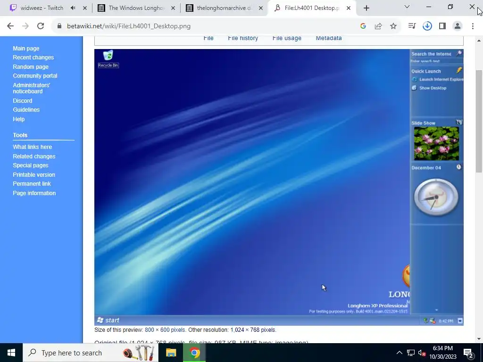
Task: Click the Google icon in address bar
Action: tap(363, 26)
